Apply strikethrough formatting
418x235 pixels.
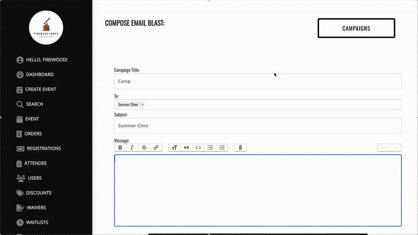point(144,147)
